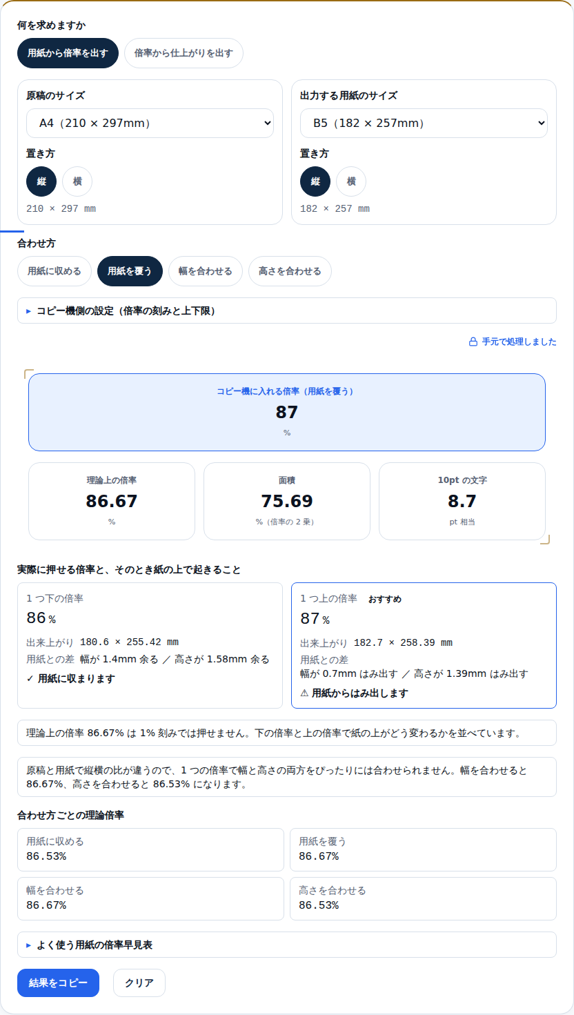The height and width of the screenshot is (1015, 574).
Task: Select the １つ上の倍率 87% card
Action: (424, 645)
